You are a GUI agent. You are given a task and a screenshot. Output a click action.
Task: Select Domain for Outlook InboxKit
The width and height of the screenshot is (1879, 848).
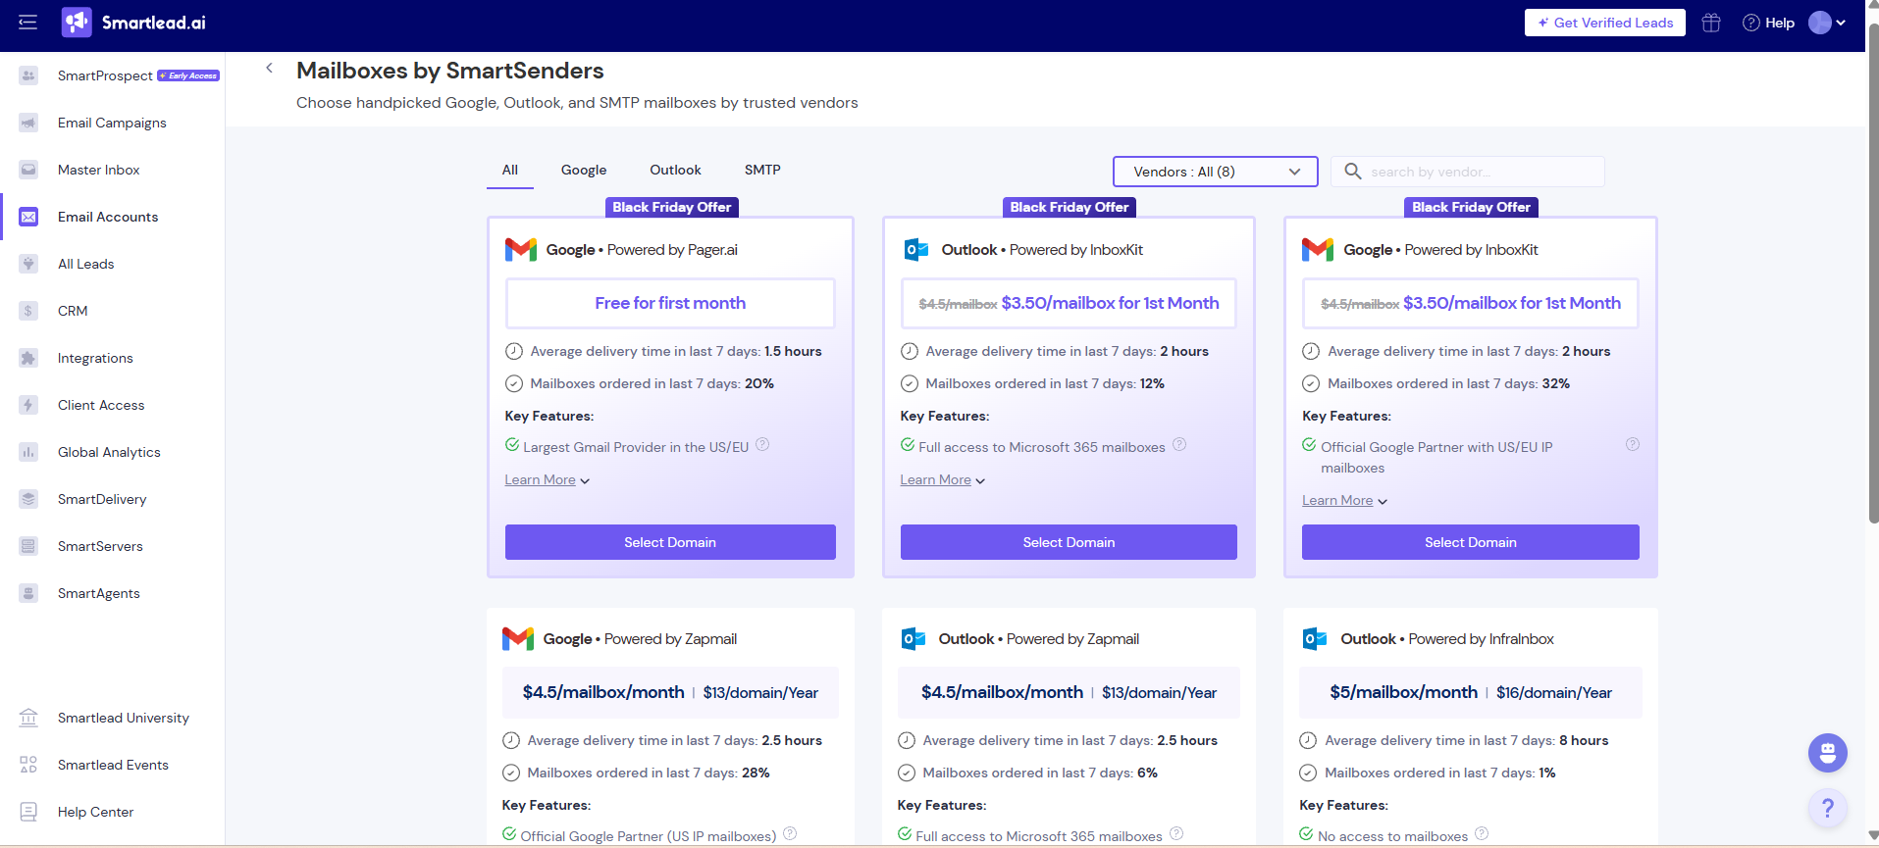point(1069,542)
